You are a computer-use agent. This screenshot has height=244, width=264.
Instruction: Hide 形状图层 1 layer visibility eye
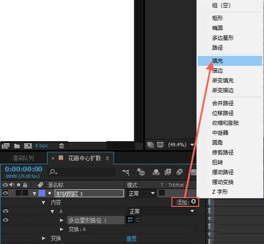(x=5, y=193)
